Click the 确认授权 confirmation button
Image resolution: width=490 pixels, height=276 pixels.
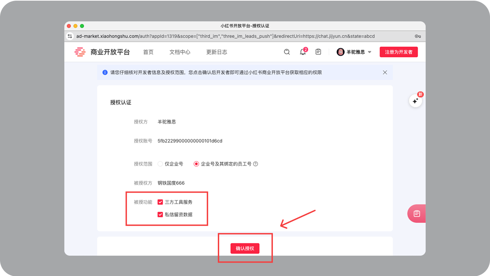pos(245,248)
